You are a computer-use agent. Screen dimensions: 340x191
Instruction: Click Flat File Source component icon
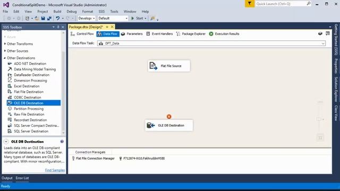pyautogui.click(x=154, y=66)
